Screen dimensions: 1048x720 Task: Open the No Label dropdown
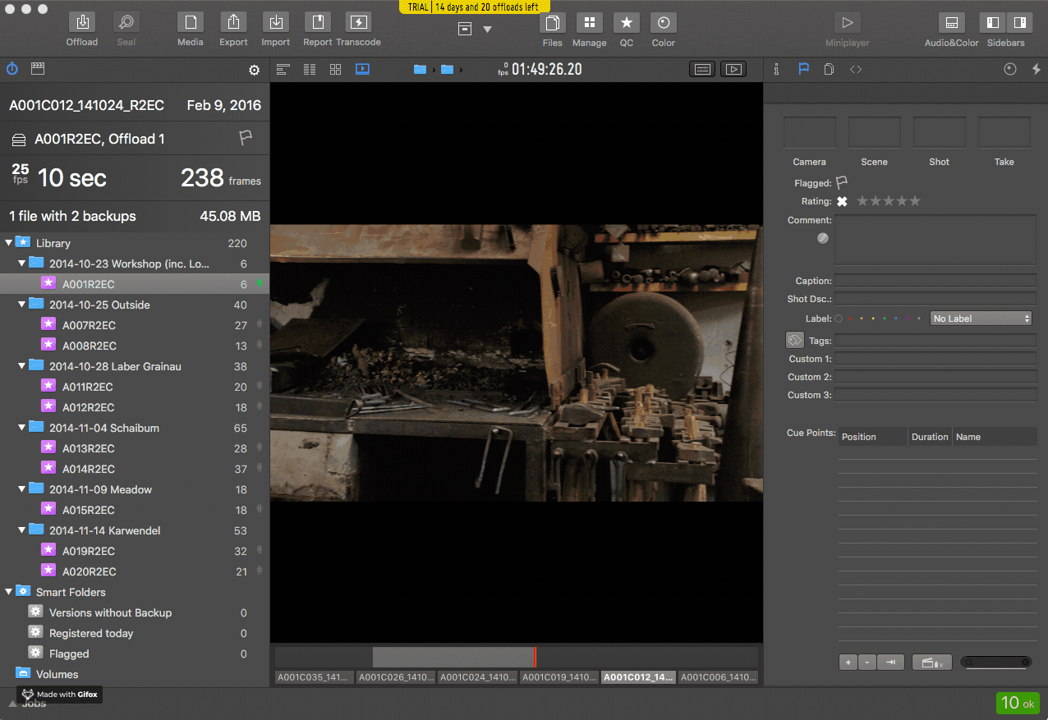click(981, 319)
